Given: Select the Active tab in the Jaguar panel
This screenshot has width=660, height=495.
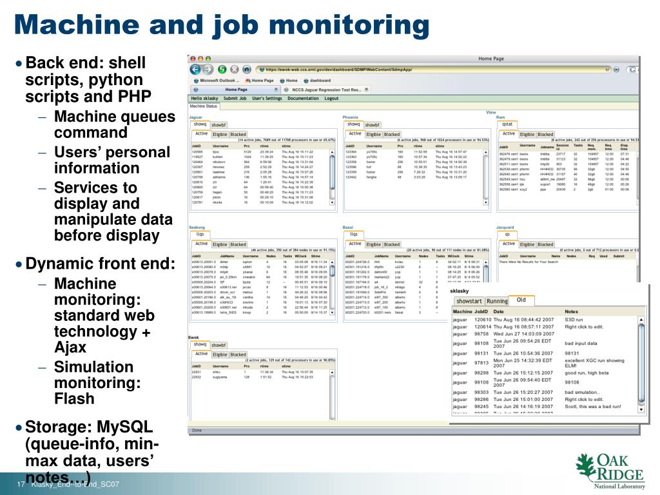Looking at the screenshot, I should coord(201,133).
